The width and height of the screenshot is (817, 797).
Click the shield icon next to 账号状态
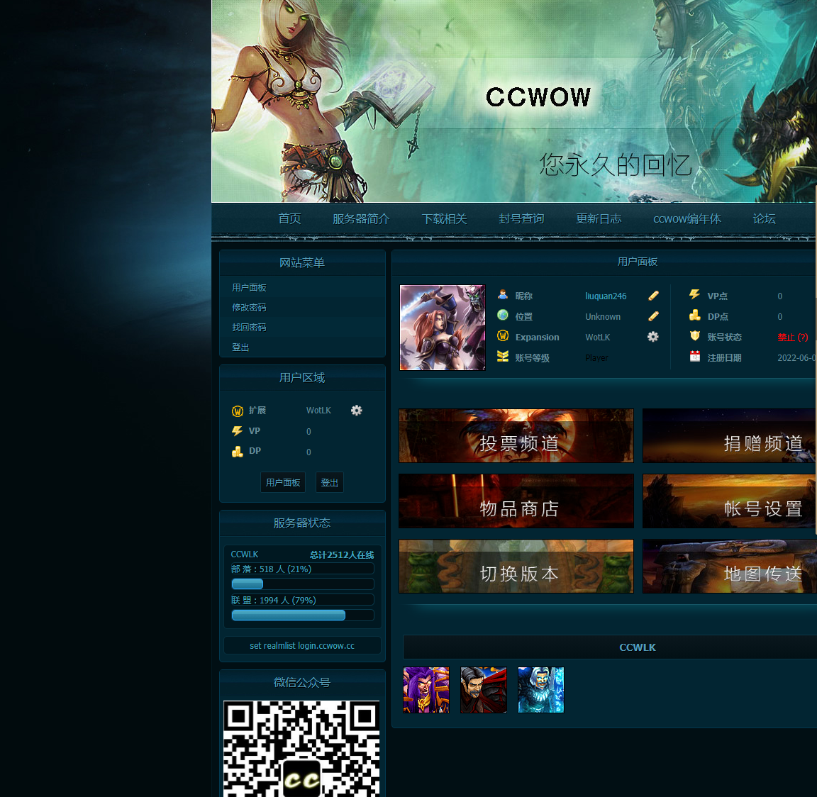coord(694,336)
